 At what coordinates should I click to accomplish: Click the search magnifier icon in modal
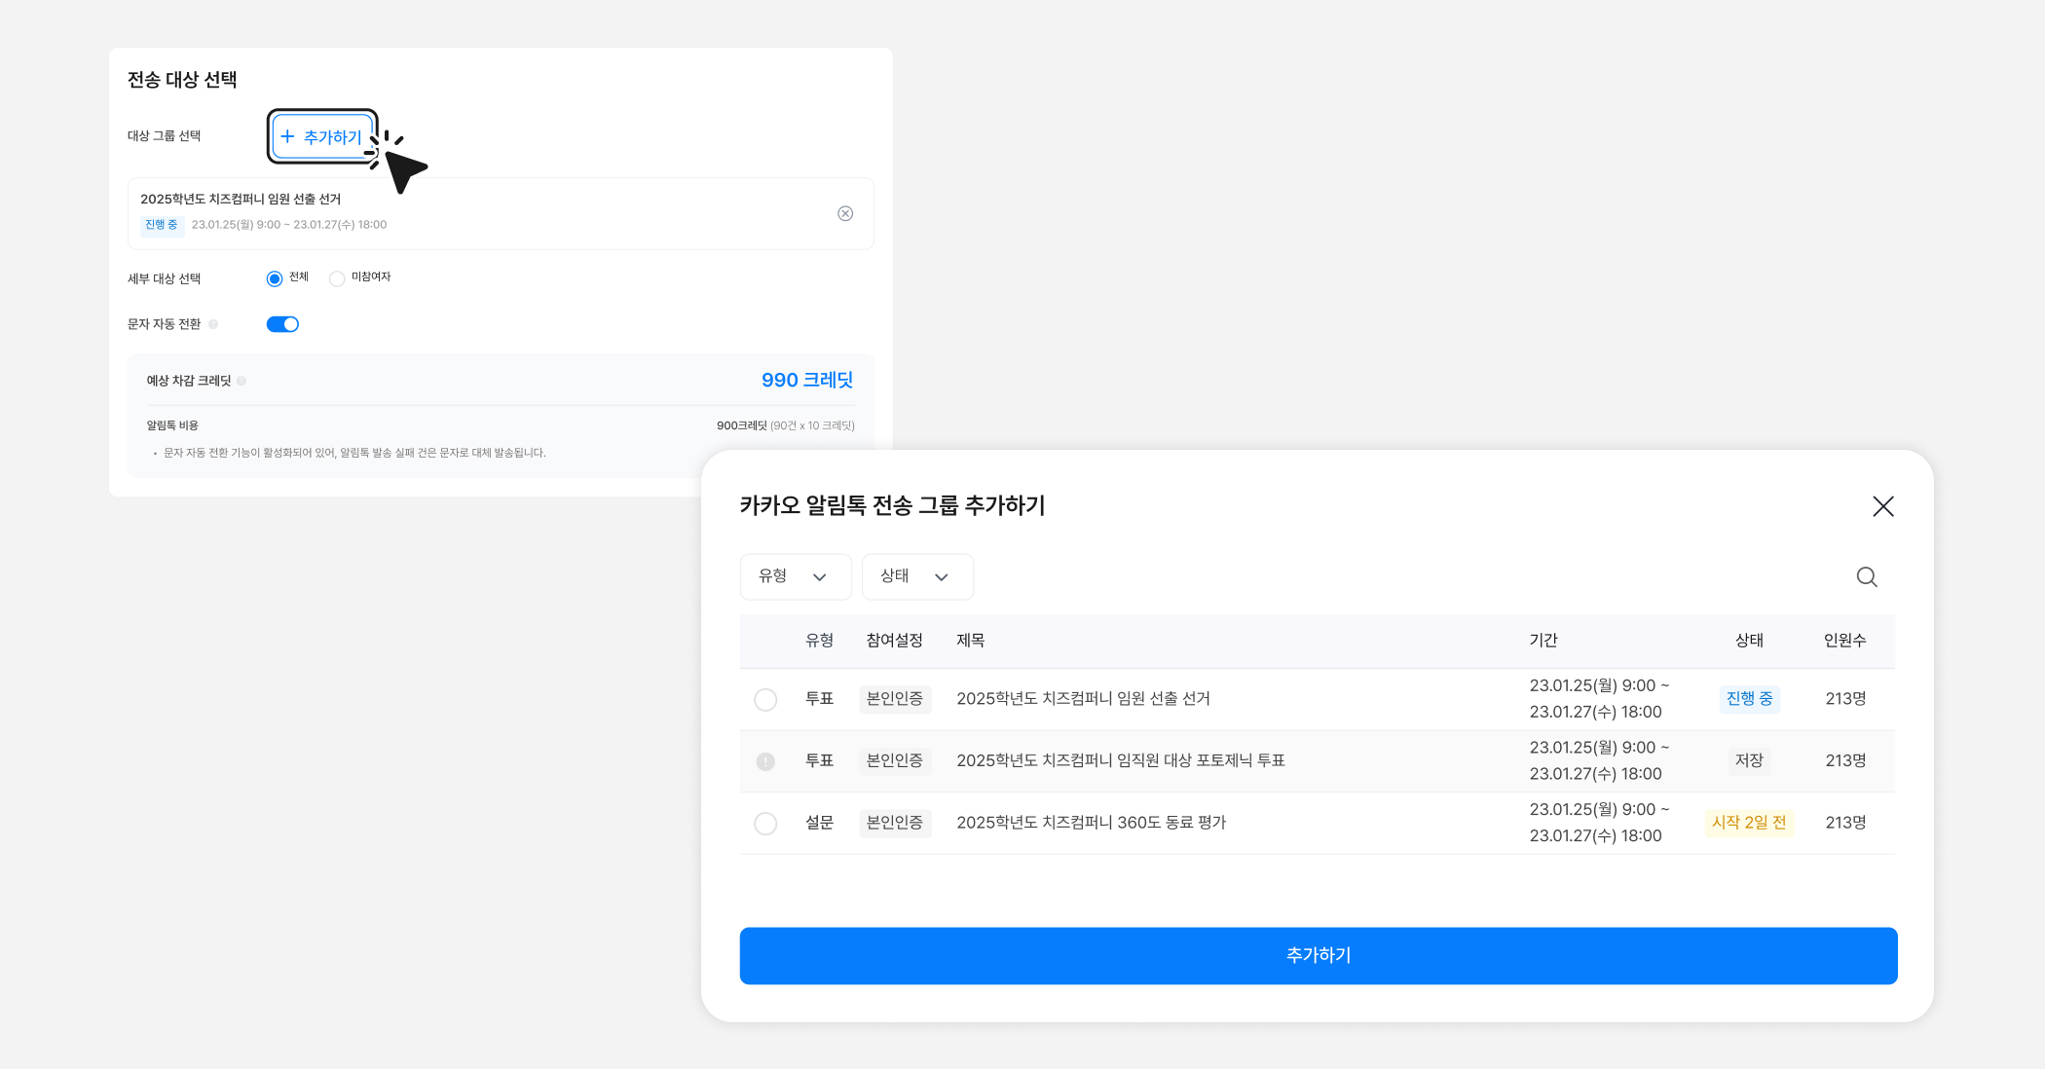[1866, 577]
